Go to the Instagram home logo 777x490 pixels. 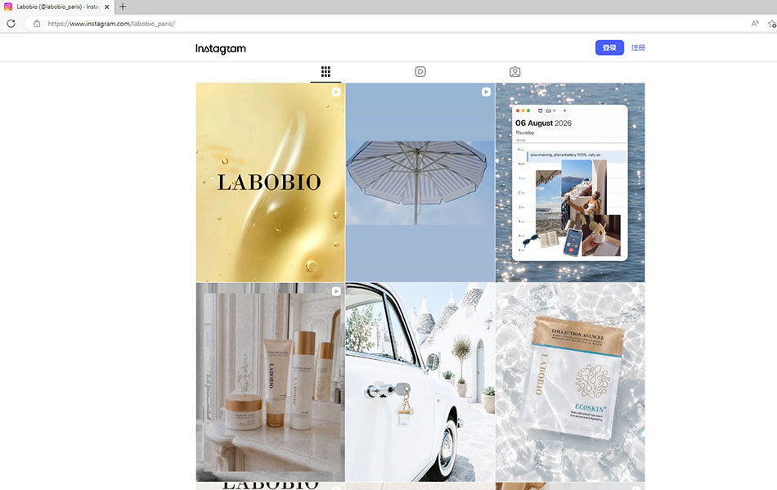[x=221, y=48]
